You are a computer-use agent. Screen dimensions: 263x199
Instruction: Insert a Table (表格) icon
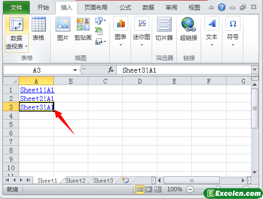[x=38, y=24]
